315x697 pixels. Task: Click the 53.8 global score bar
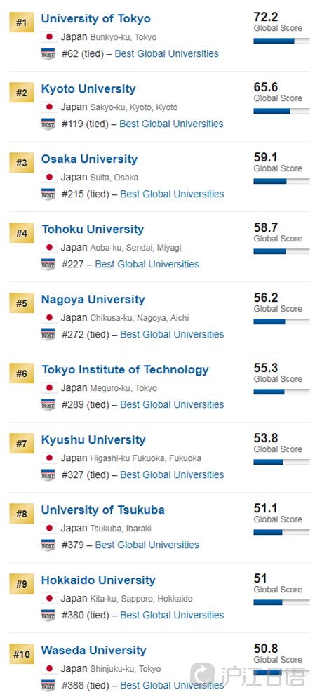[282, 463]
